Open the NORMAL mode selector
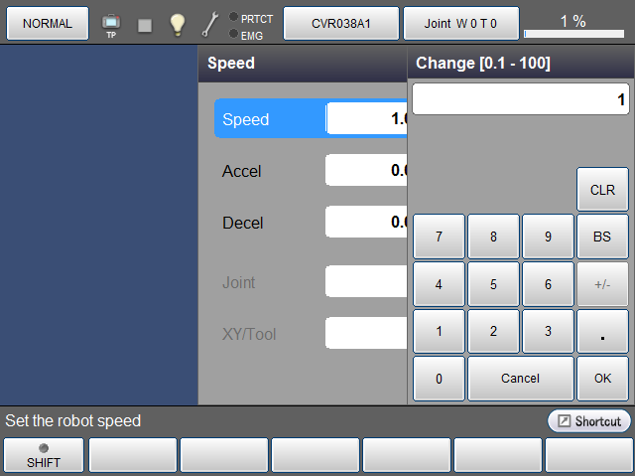Viewport: 635px width, 476px height. coord(48,23)
